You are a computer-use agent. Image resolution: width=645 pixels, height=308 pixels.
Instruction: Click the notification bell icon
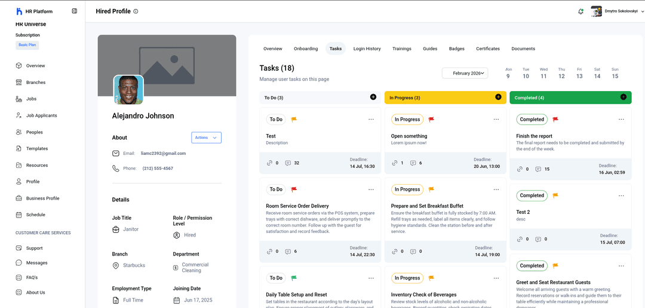[x=580, y=11]
